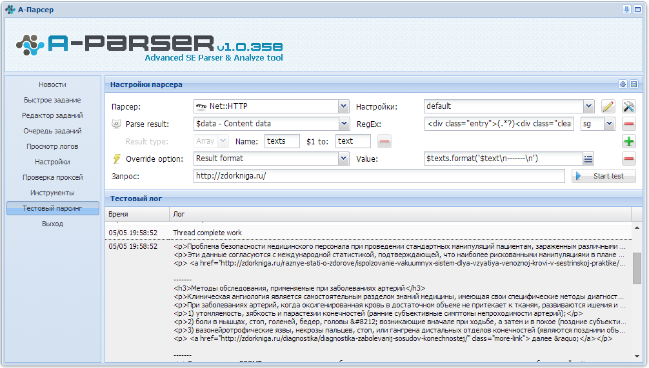Open the RegEx flags sg dropdown

point(609,124)
